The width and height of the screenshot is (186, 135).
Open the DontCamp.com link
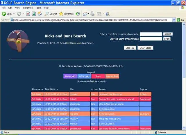[x=74, y=43]
